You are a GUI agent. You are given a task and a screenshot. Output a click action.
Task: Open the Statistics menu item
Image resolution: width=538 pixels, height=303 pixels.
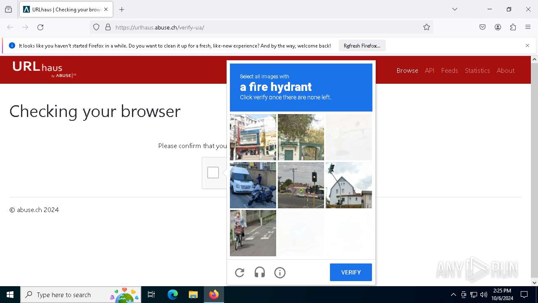(x=477, y=70)
